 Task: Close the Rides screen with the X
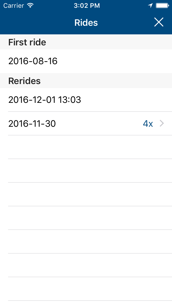159,22
